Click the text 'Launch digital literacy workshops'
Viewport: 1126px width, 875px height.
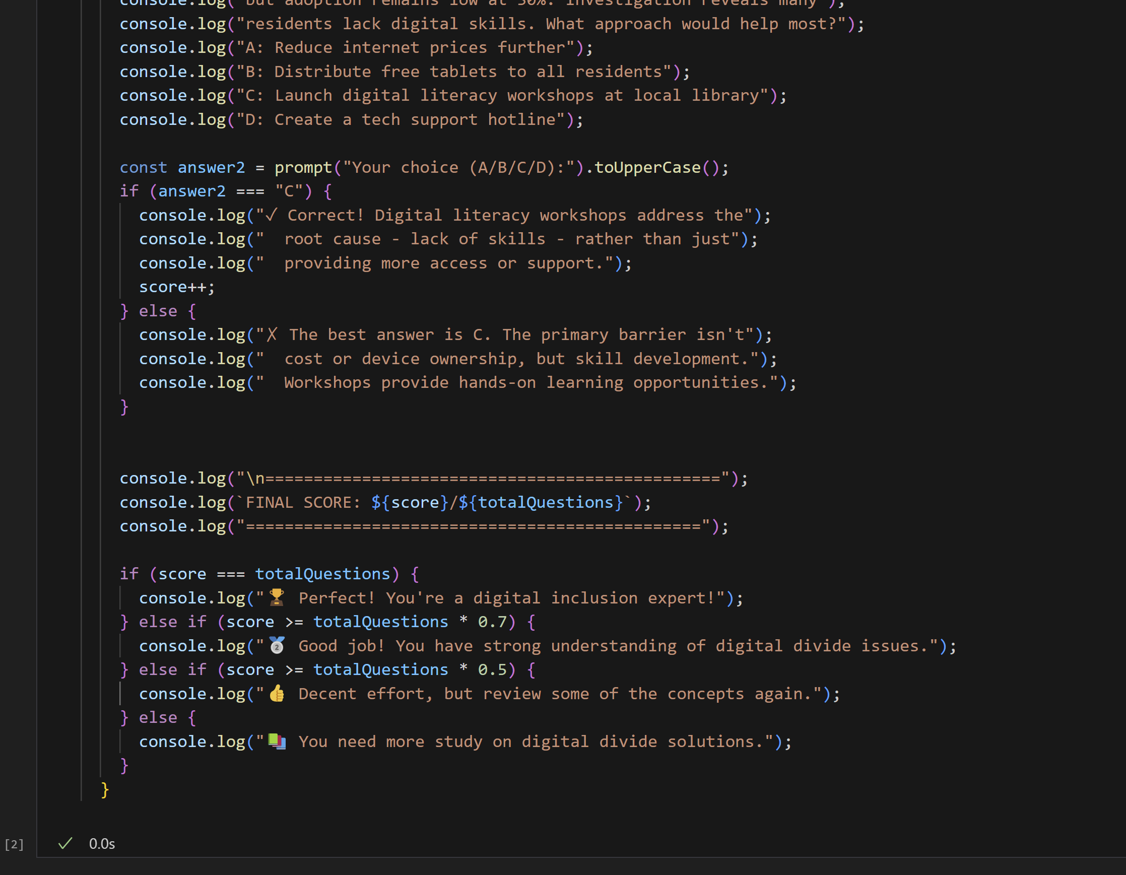(434, 95)
